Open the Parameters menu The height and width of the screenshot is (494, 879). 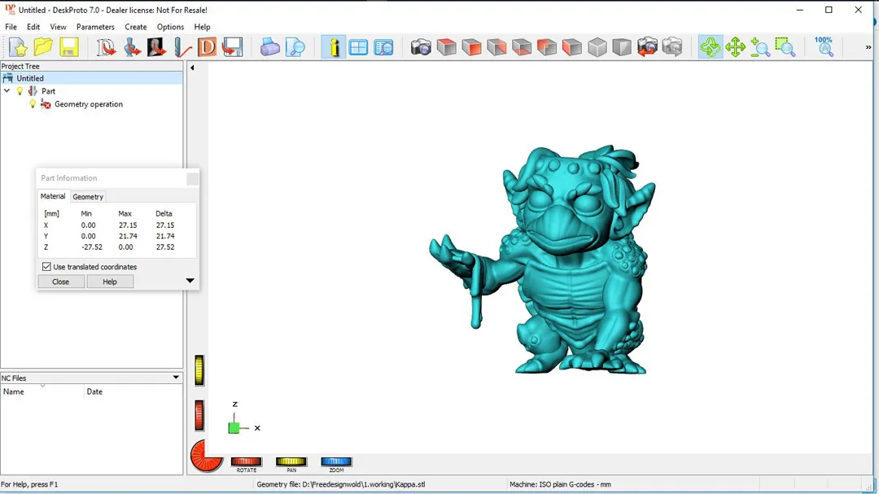(x=95, y=27)
